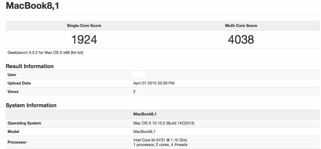Click the April 01 2015 upload timestamp
The height and width of the screenshot is (149, 321).
point(154,83)
